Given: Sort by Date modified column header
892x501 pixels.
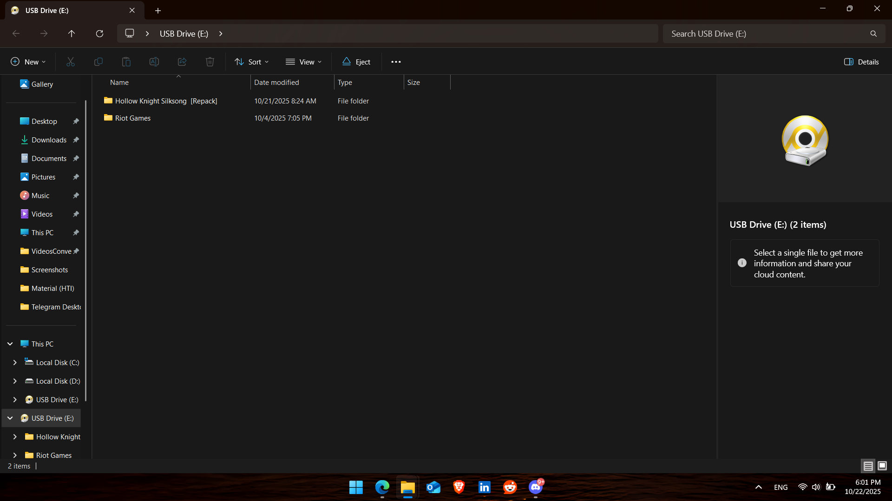Looking at the screenshot, I should pos(276,82).
